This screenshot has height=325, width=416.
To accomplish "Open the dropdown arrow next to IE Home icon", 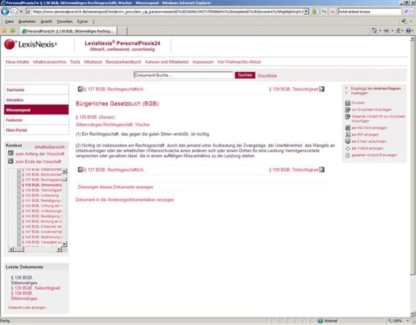I will point(380,31).
